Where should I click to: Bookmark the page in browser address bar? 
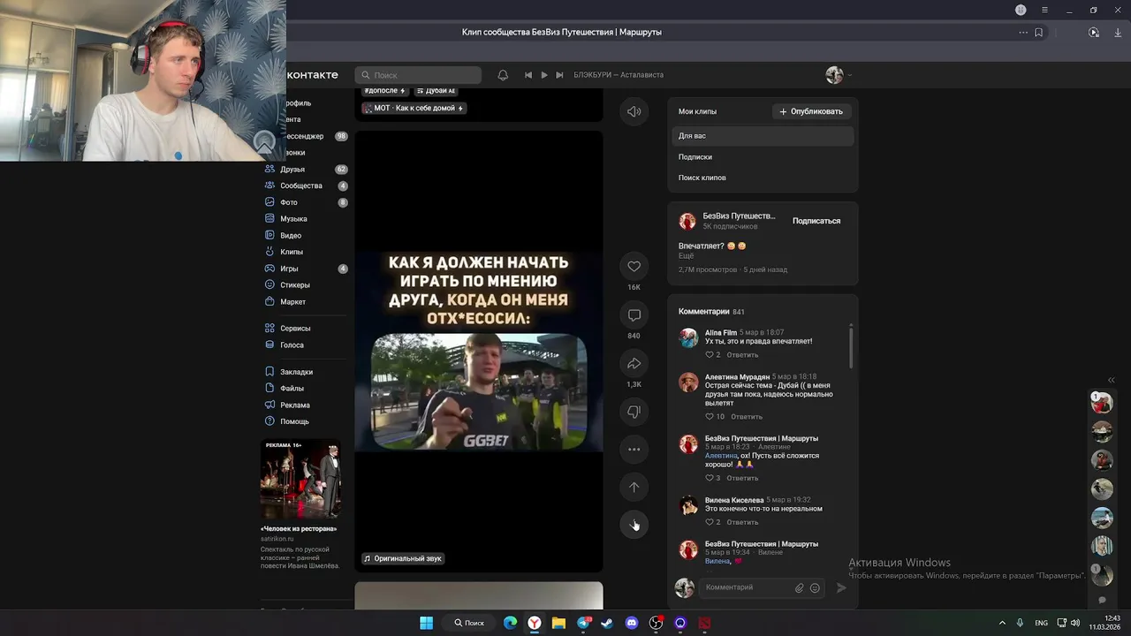tap(1038, 33)
